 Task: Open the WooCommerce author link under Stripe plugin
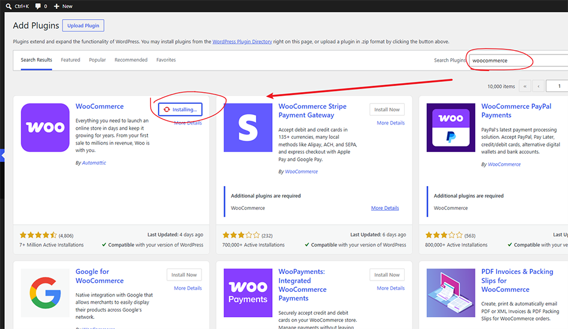[x=301, y=172]
